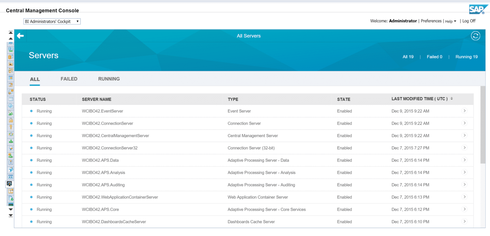The height and width of the screenshot is (236, 490).
Task: Open the blue info circle sidebar icon
Action: 11,106
